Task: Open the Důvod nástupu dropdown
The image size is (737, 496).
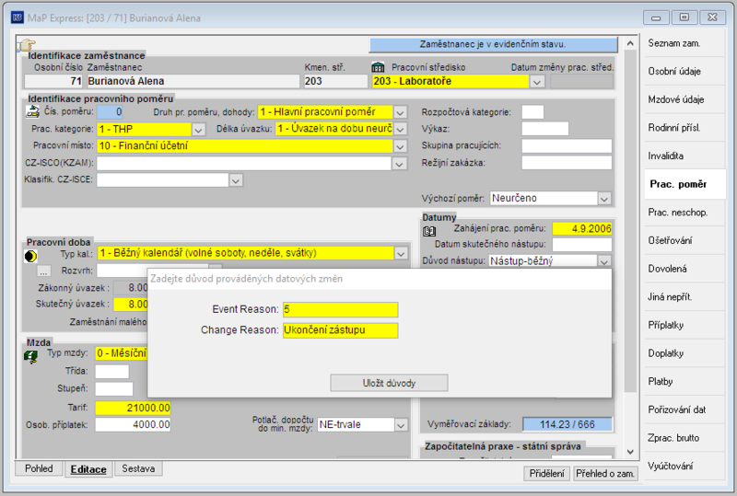Action: 604,261
